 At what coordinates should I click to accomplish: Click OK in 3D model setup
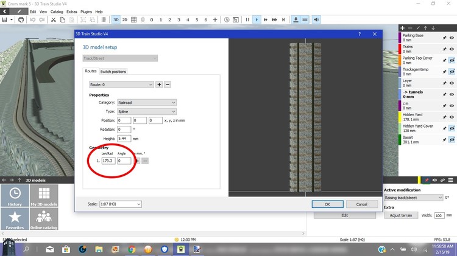point(327,204)
